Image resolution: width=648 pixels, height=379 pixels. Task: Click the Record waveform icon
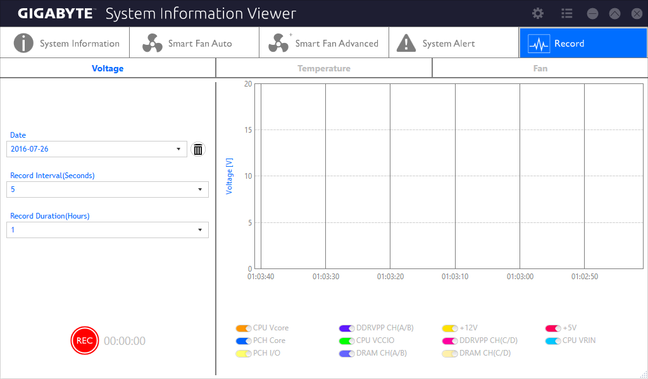click(539, 44)
